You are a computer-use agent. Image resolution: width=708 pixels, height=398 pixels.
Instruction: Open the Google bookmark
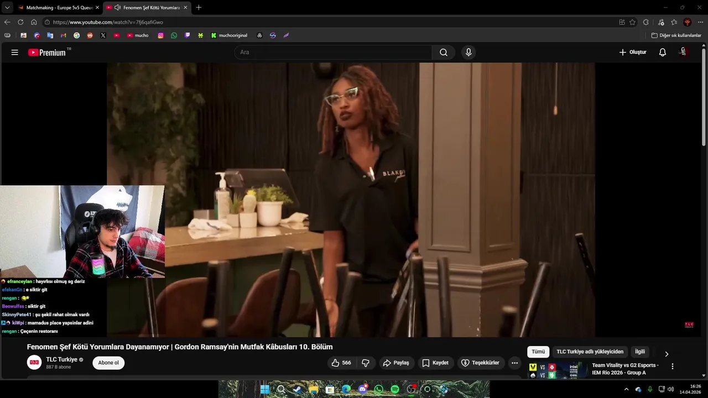tap(76, 35)
